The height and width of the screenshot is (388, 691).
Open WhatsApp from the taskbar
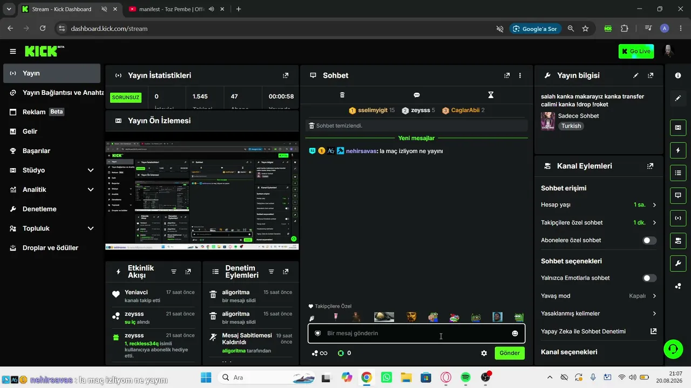[386, 377]
